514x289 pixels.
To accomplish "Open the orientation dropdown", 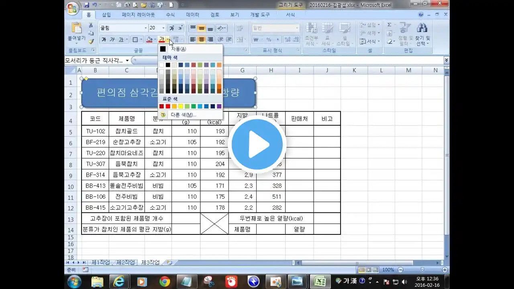I will pyautogui.click(x=222, y=28).
